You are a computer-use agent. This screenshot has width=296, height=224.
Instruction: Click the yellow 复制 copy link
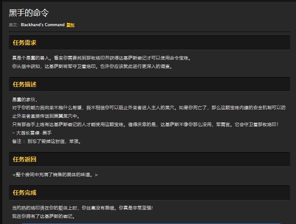[x=71, y=25]
